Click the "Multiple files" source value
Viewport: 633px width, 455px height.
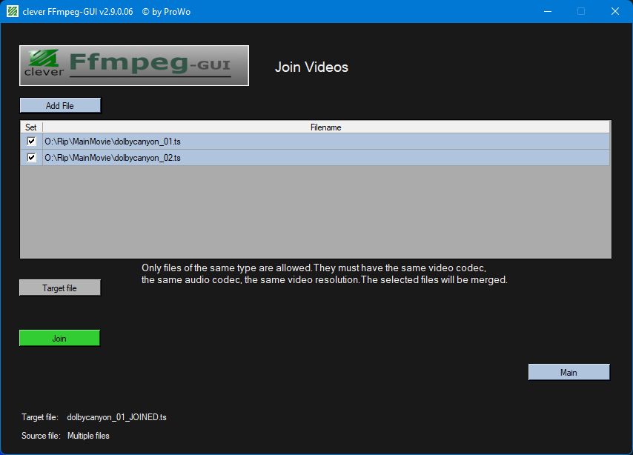88,436
